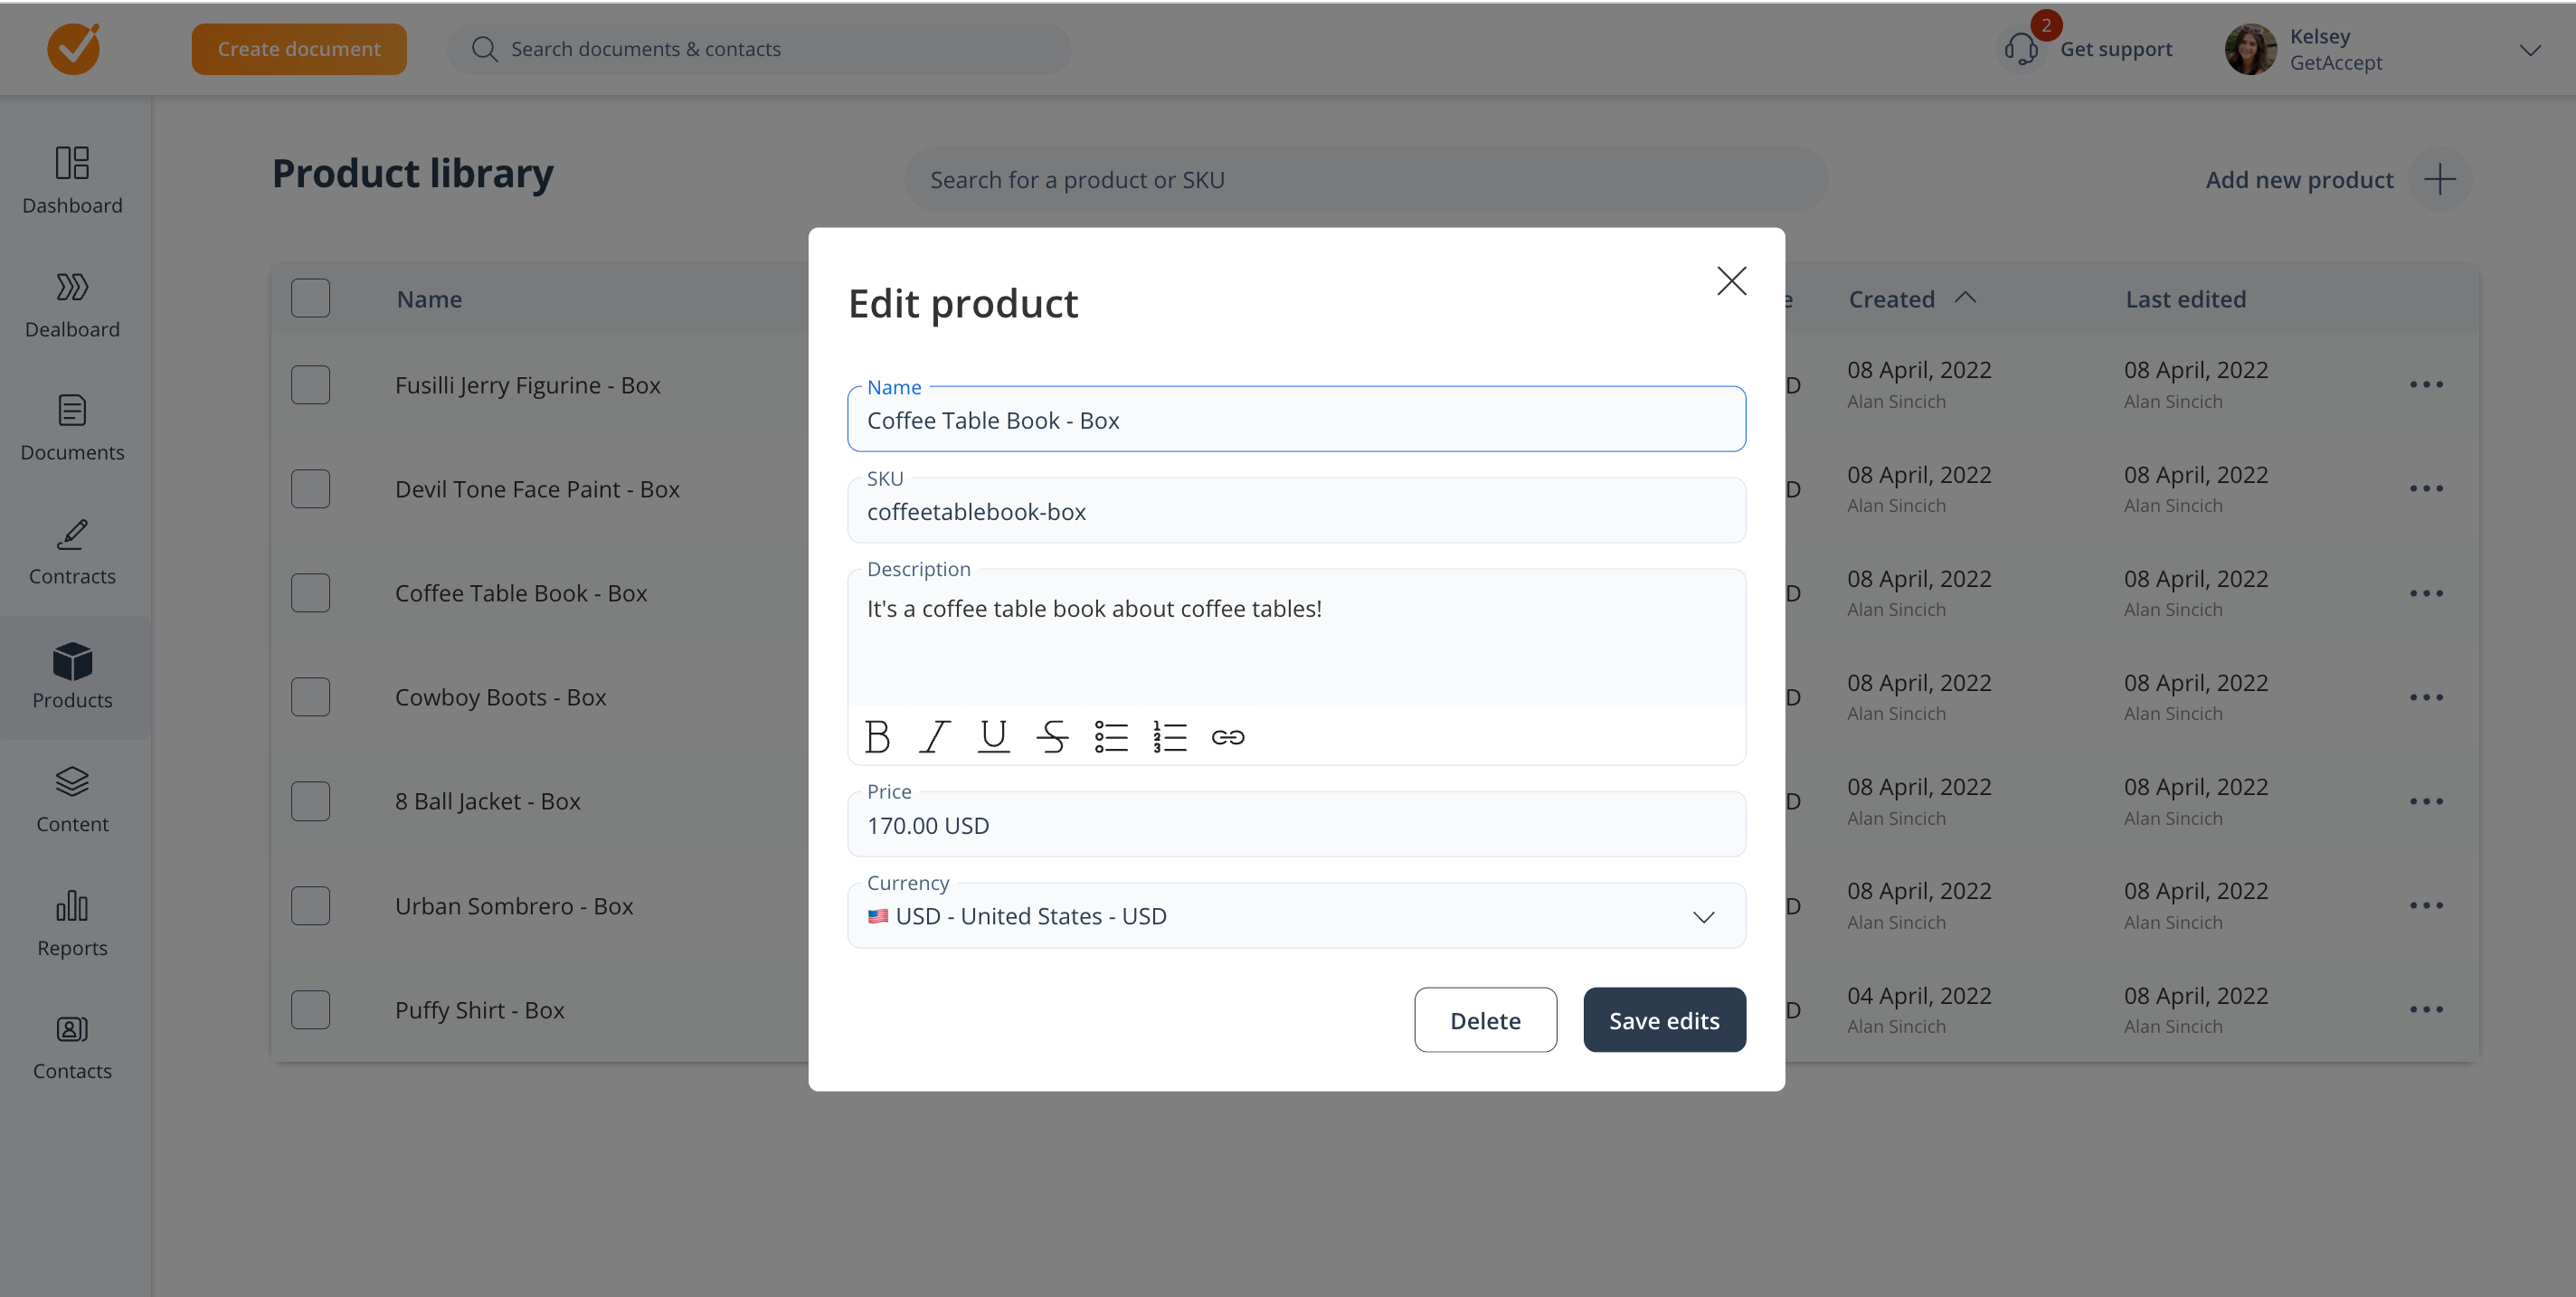The height and width of the screenshot is (1297, 2576).
Task: Expand the Kelsey account menu chevron
Action: coord(2530,50)
